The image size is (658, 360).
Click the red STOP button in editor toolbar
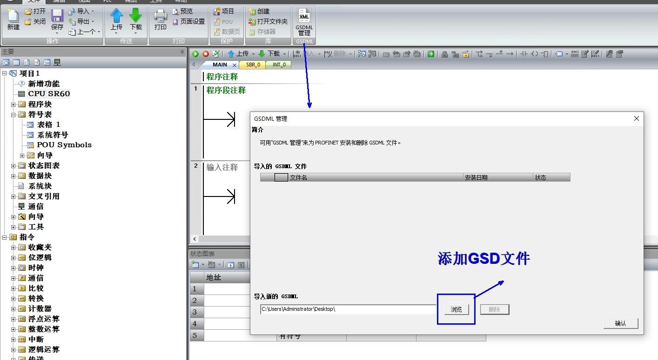(x=206, y=54)
